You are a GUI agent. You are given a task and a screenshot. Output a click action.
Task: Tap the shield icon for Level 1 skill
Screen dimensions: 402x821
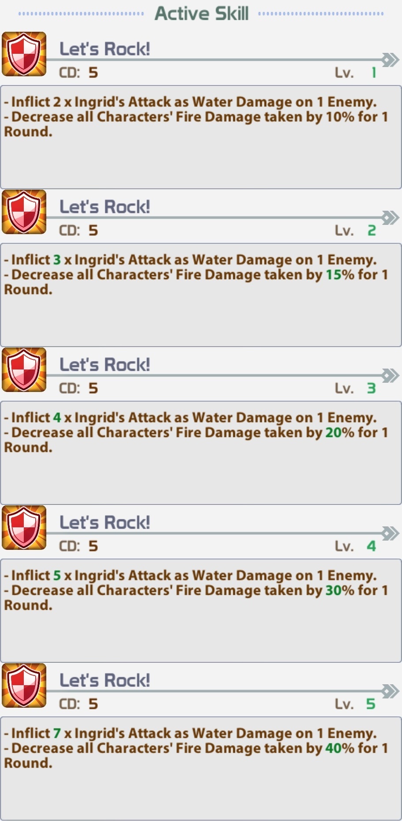click(24, 54)
